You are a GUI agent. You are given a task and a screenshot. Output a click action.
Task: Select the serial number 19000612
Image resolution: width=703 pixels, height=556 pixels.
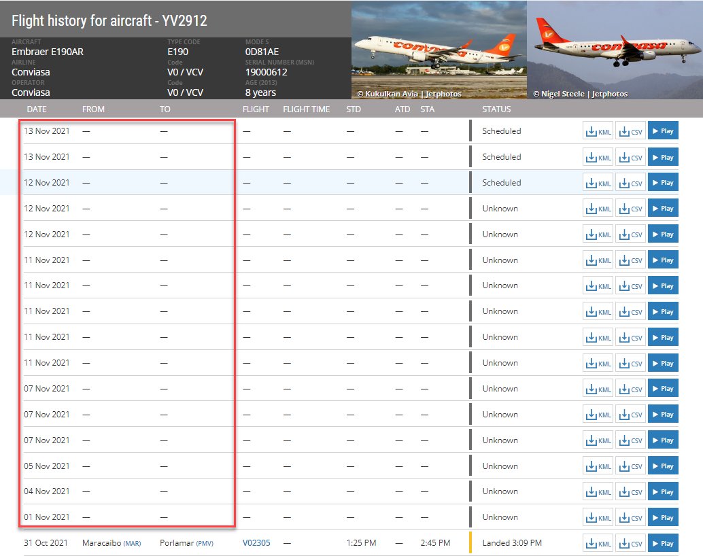(267, 72)
